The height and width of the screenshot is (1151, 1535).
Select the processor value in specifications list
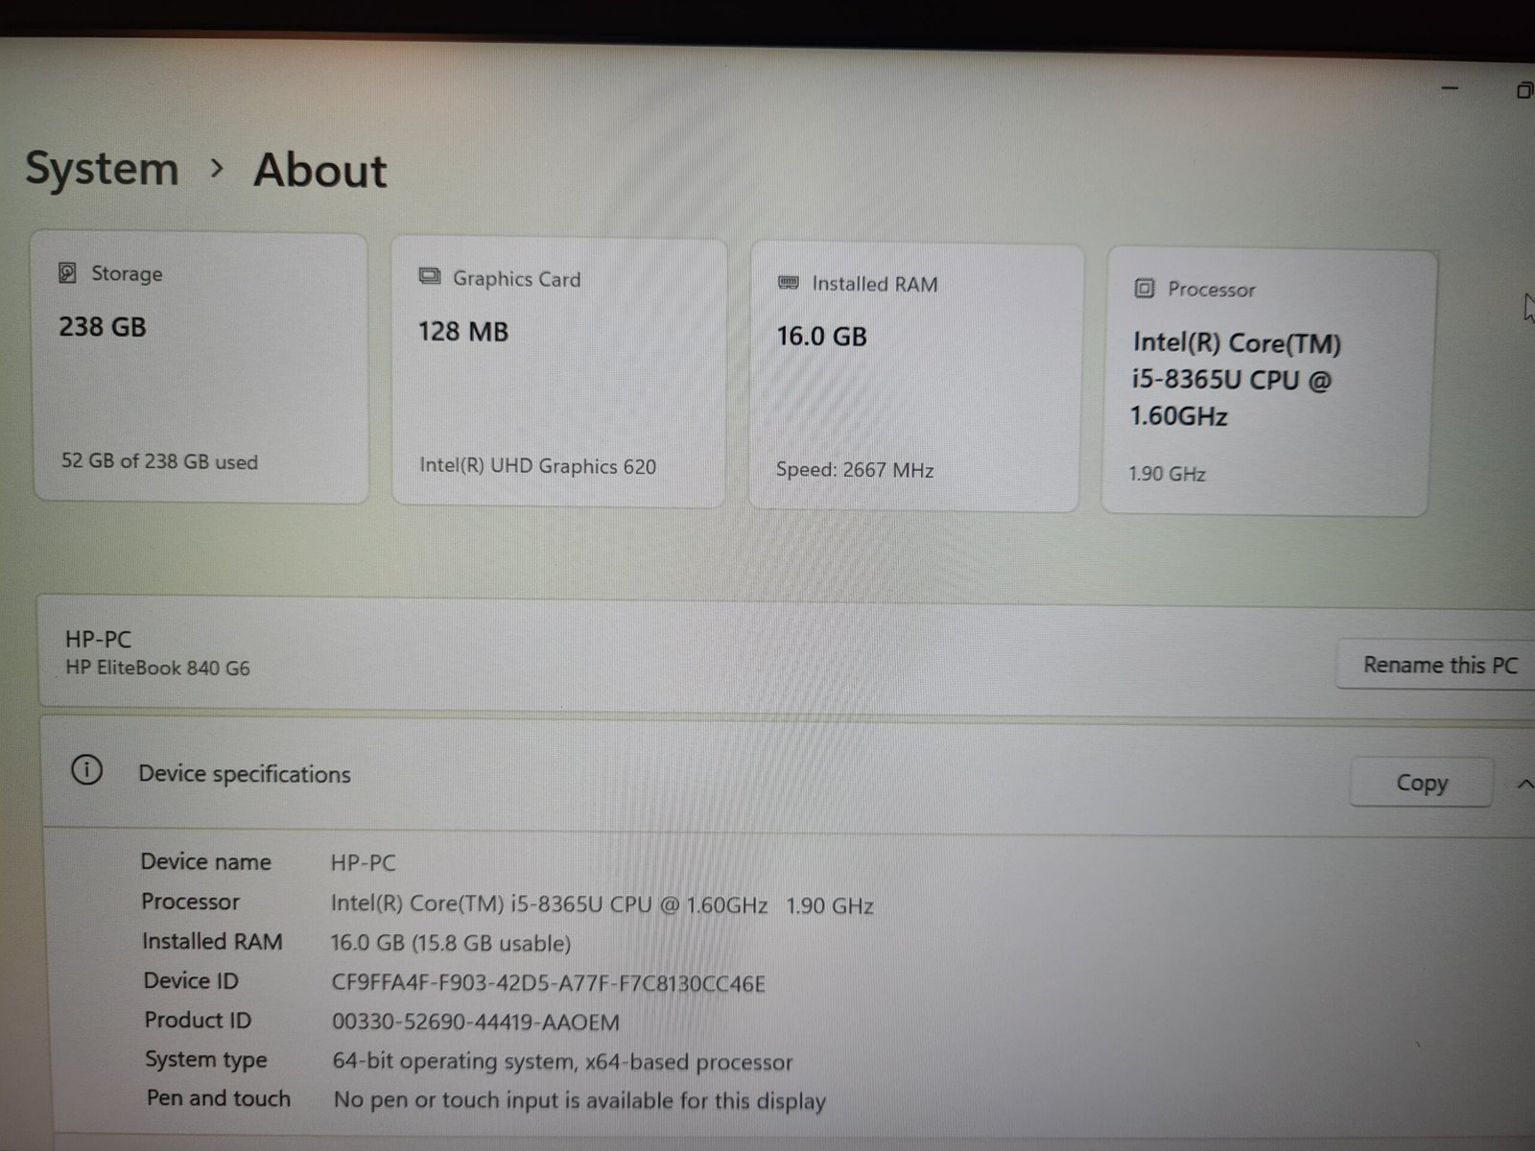pos(602,904)
